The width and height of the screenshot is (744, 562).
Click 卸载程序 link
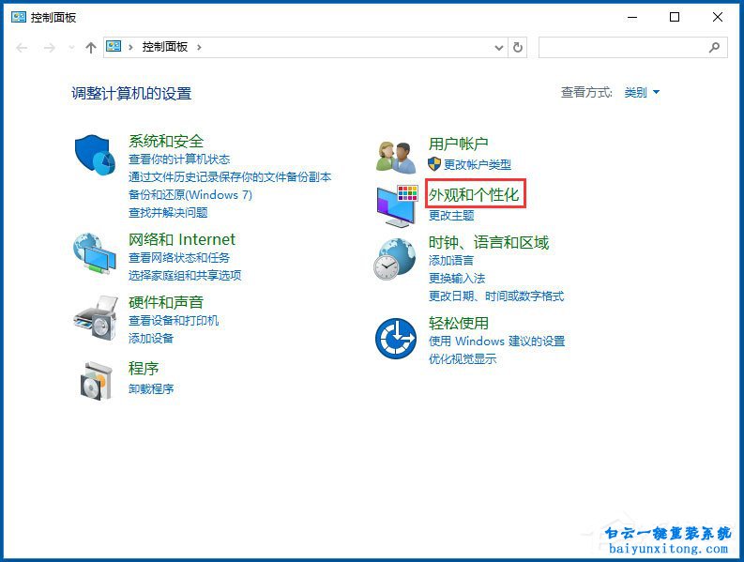(151, 389)
